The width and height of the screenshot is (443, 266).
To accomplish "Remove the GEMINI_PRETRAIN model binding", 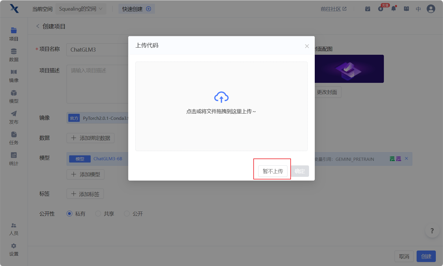I will point(406,159).
